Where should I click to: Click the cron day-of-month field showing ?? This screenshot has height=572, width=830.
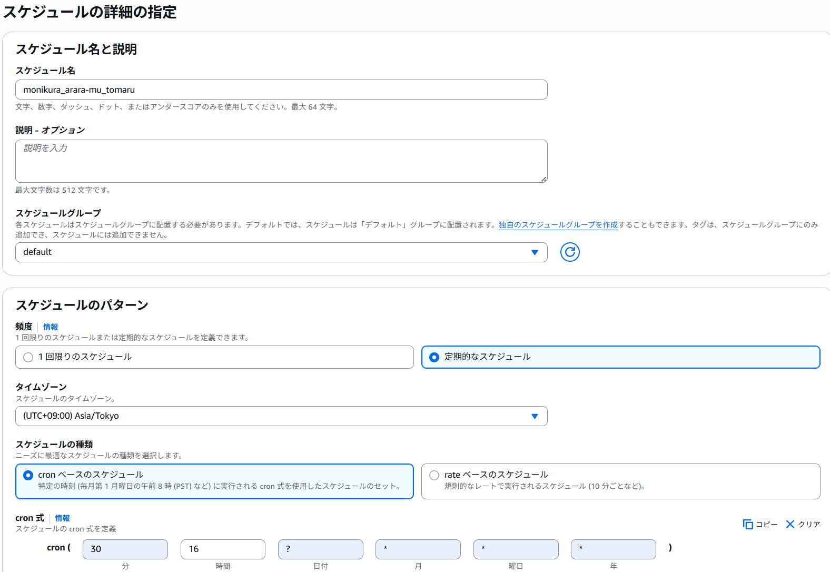321,549
